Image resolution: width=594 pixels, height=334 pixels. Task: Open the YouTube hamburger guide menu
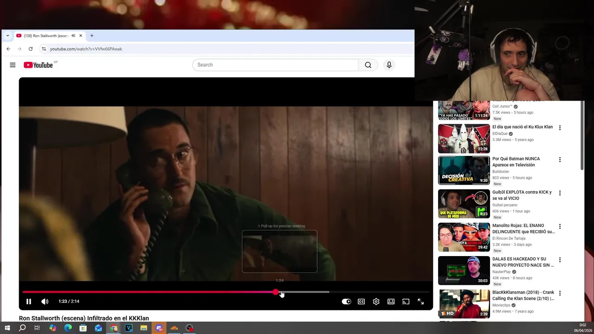coord(13,65)
